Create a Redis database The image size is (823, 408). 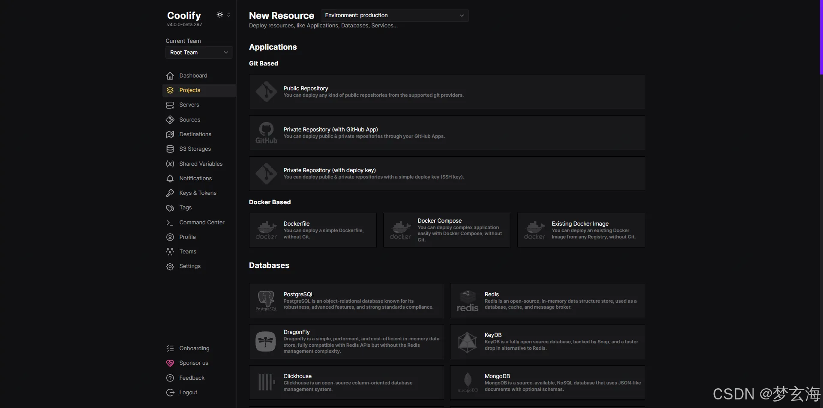click(x=547, y=301)
